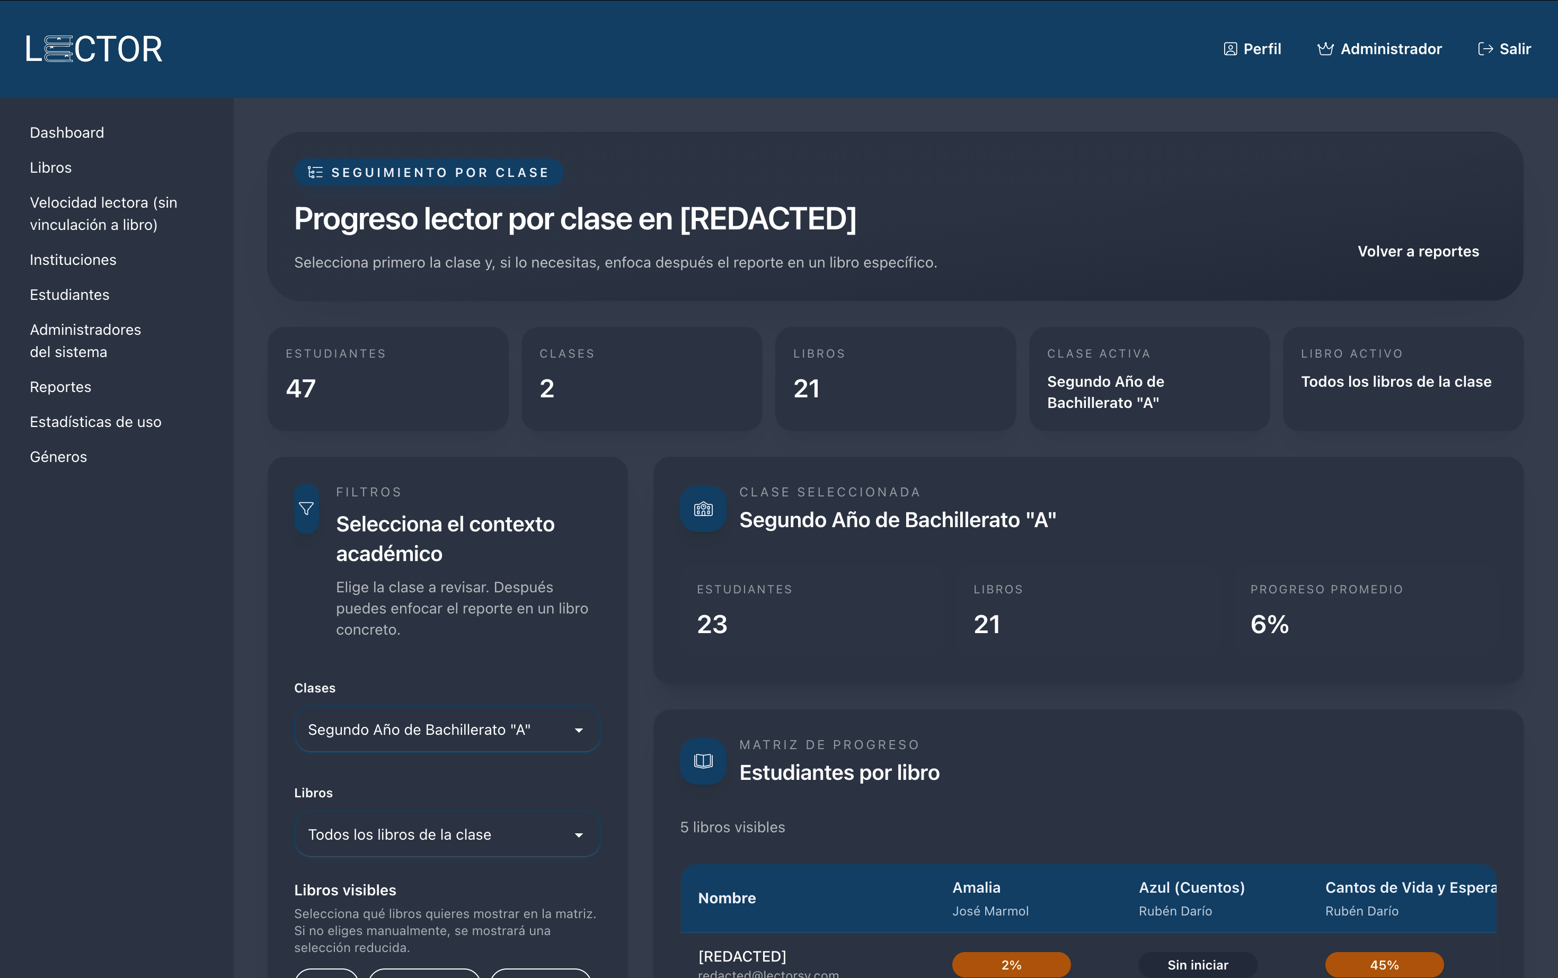This screenshot has width=1558, height=978.
Task: Click the Seguimiento por clase badge
Action: [428, 173]
